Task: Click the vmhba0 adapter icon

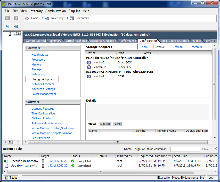Action: click(x=89, y=63)
